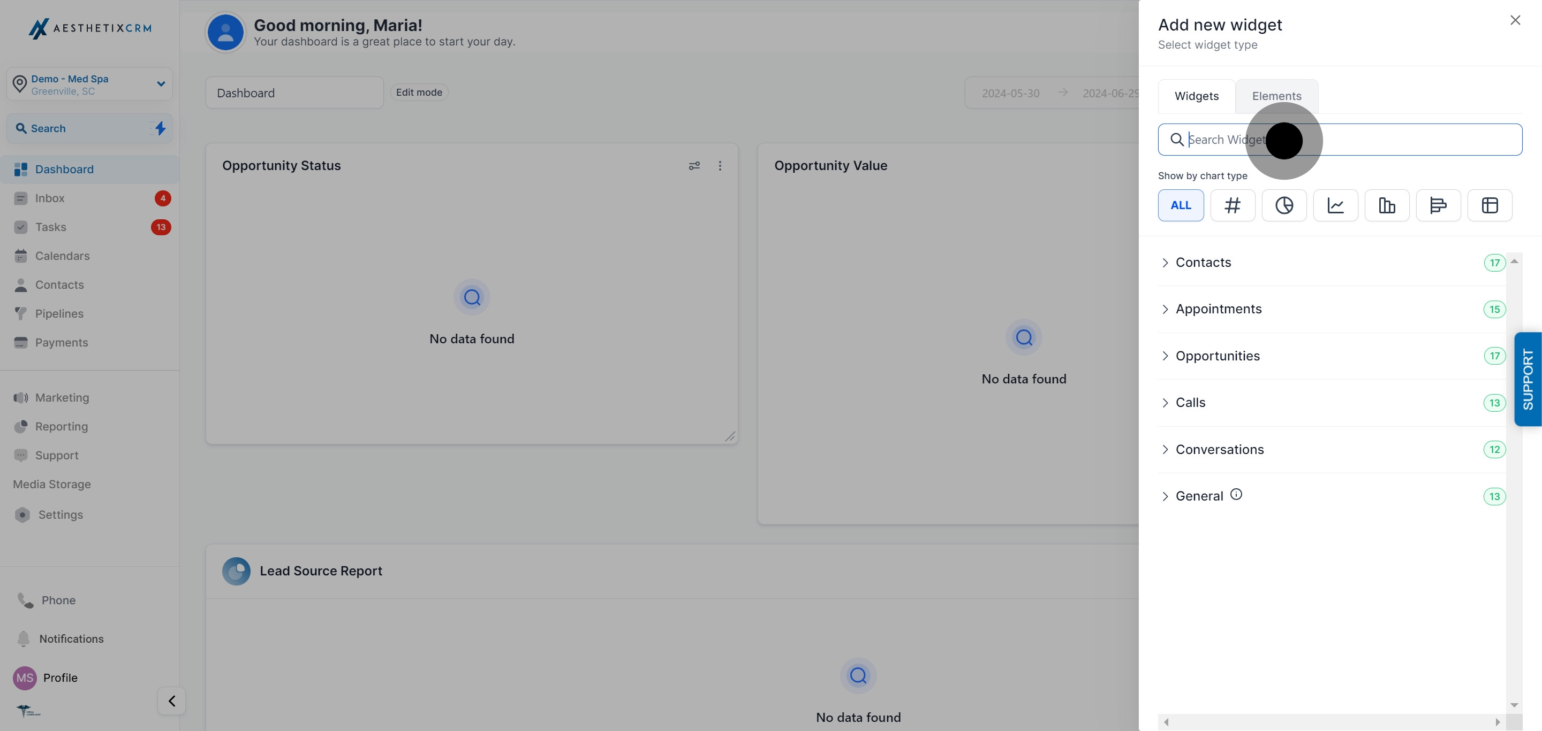The height and width of the screenshot is (731, 1542).
Task: Open Opportunity Status three-dot menu
Action: click(720, 166)
